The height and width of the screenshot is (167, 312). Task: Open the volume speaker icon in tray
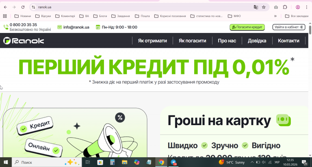pos(264,162)
